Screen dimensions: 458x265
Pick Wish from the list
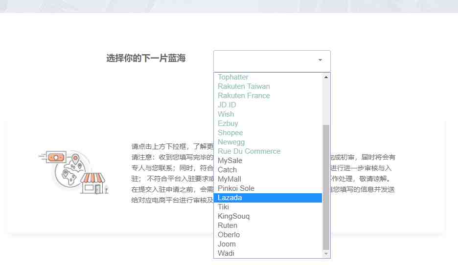[268, 114]
